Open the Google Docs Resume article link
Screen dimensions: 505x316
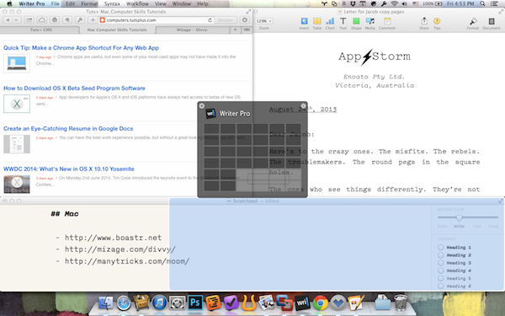coord(68,128)
